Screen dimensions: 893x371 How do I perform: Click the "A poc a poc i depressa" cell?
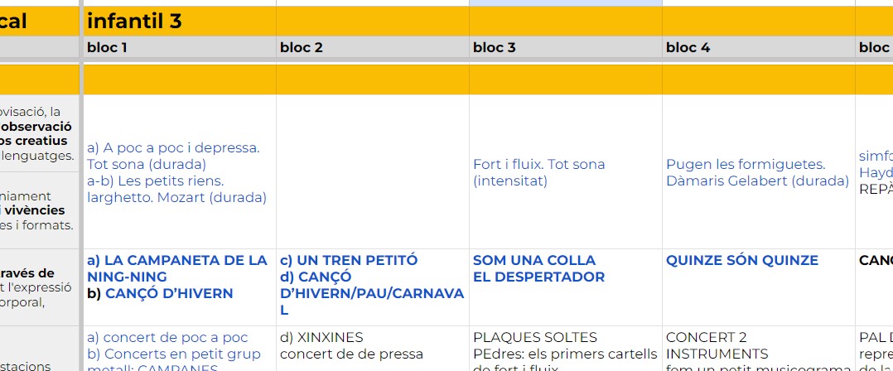pyautogui.click(x=178, y=172)
